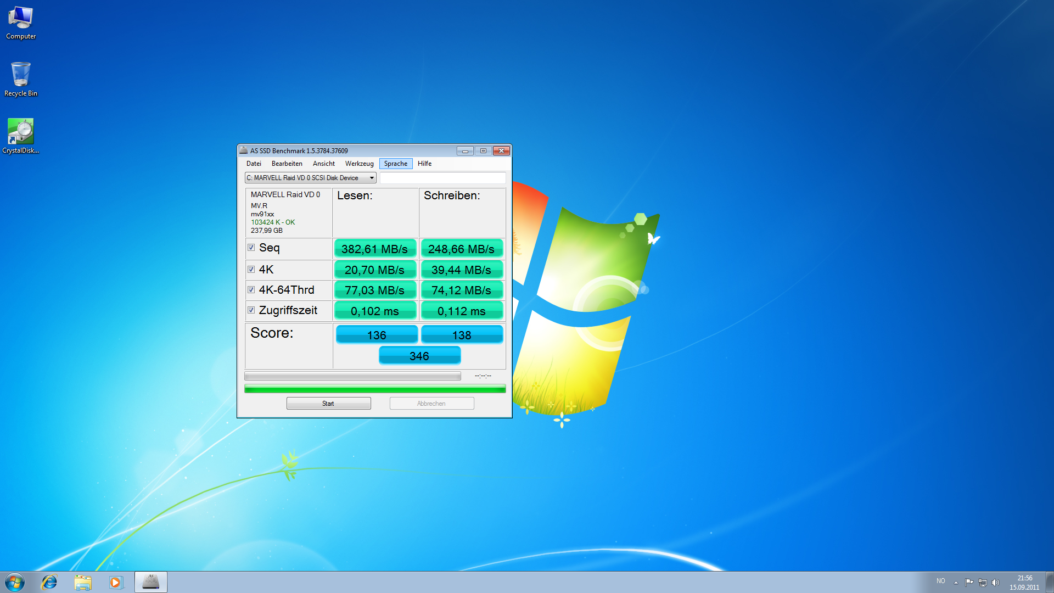
Task: Uncheck the 4K test checkbox
Action: [x=251, y=270]
